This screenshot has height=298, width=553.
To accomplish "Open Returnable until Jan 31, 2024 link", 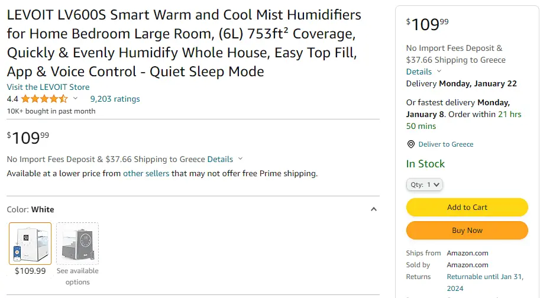I will coord(485,283).
